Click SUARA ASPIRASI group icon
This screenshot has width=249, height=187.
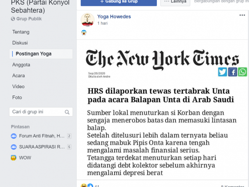coord(14,147)
